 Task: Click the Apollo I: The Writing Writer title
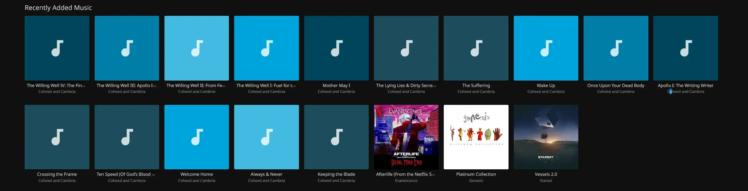(x=685, y=86)
